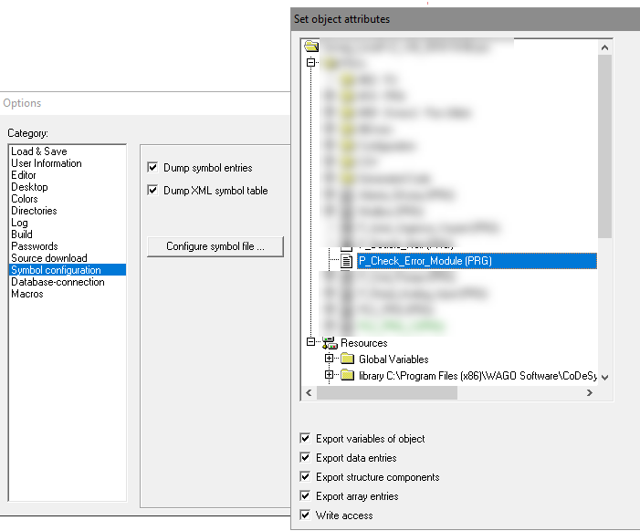Screen dimensions: 640x531
Task: Select Load & Save category
Action: [x=38, y=151]
